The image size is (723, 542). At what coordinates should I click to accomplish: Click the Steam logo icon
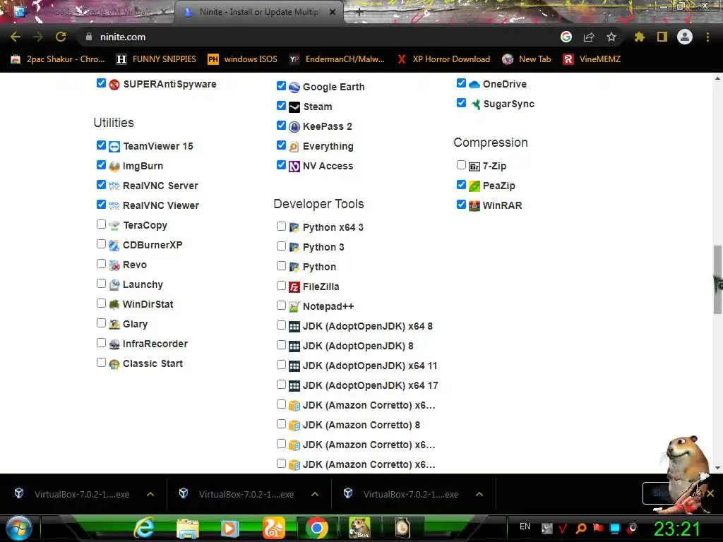tap(294, 107)
